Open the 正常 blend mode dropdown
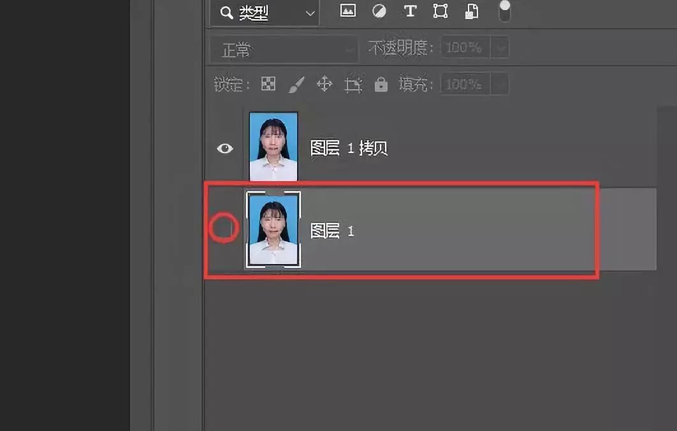The image size is (677, 431). pyautogui.click(x=283, y=48)
